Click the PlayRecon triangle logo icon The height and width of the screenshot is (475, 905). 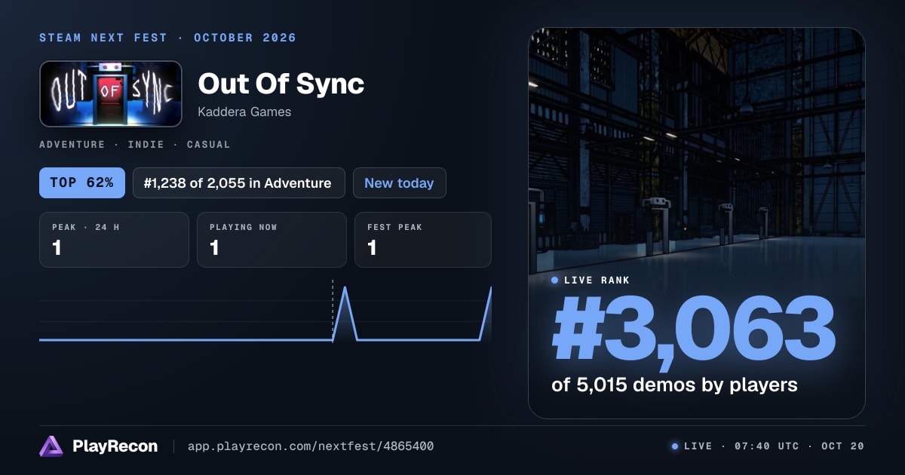51,446
